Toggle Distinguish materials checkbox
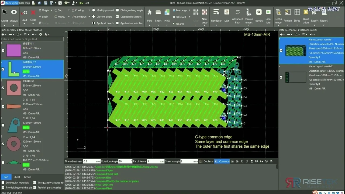Image resolution: width=345 pixels, height=194 pixels. [x=3, y=183]
